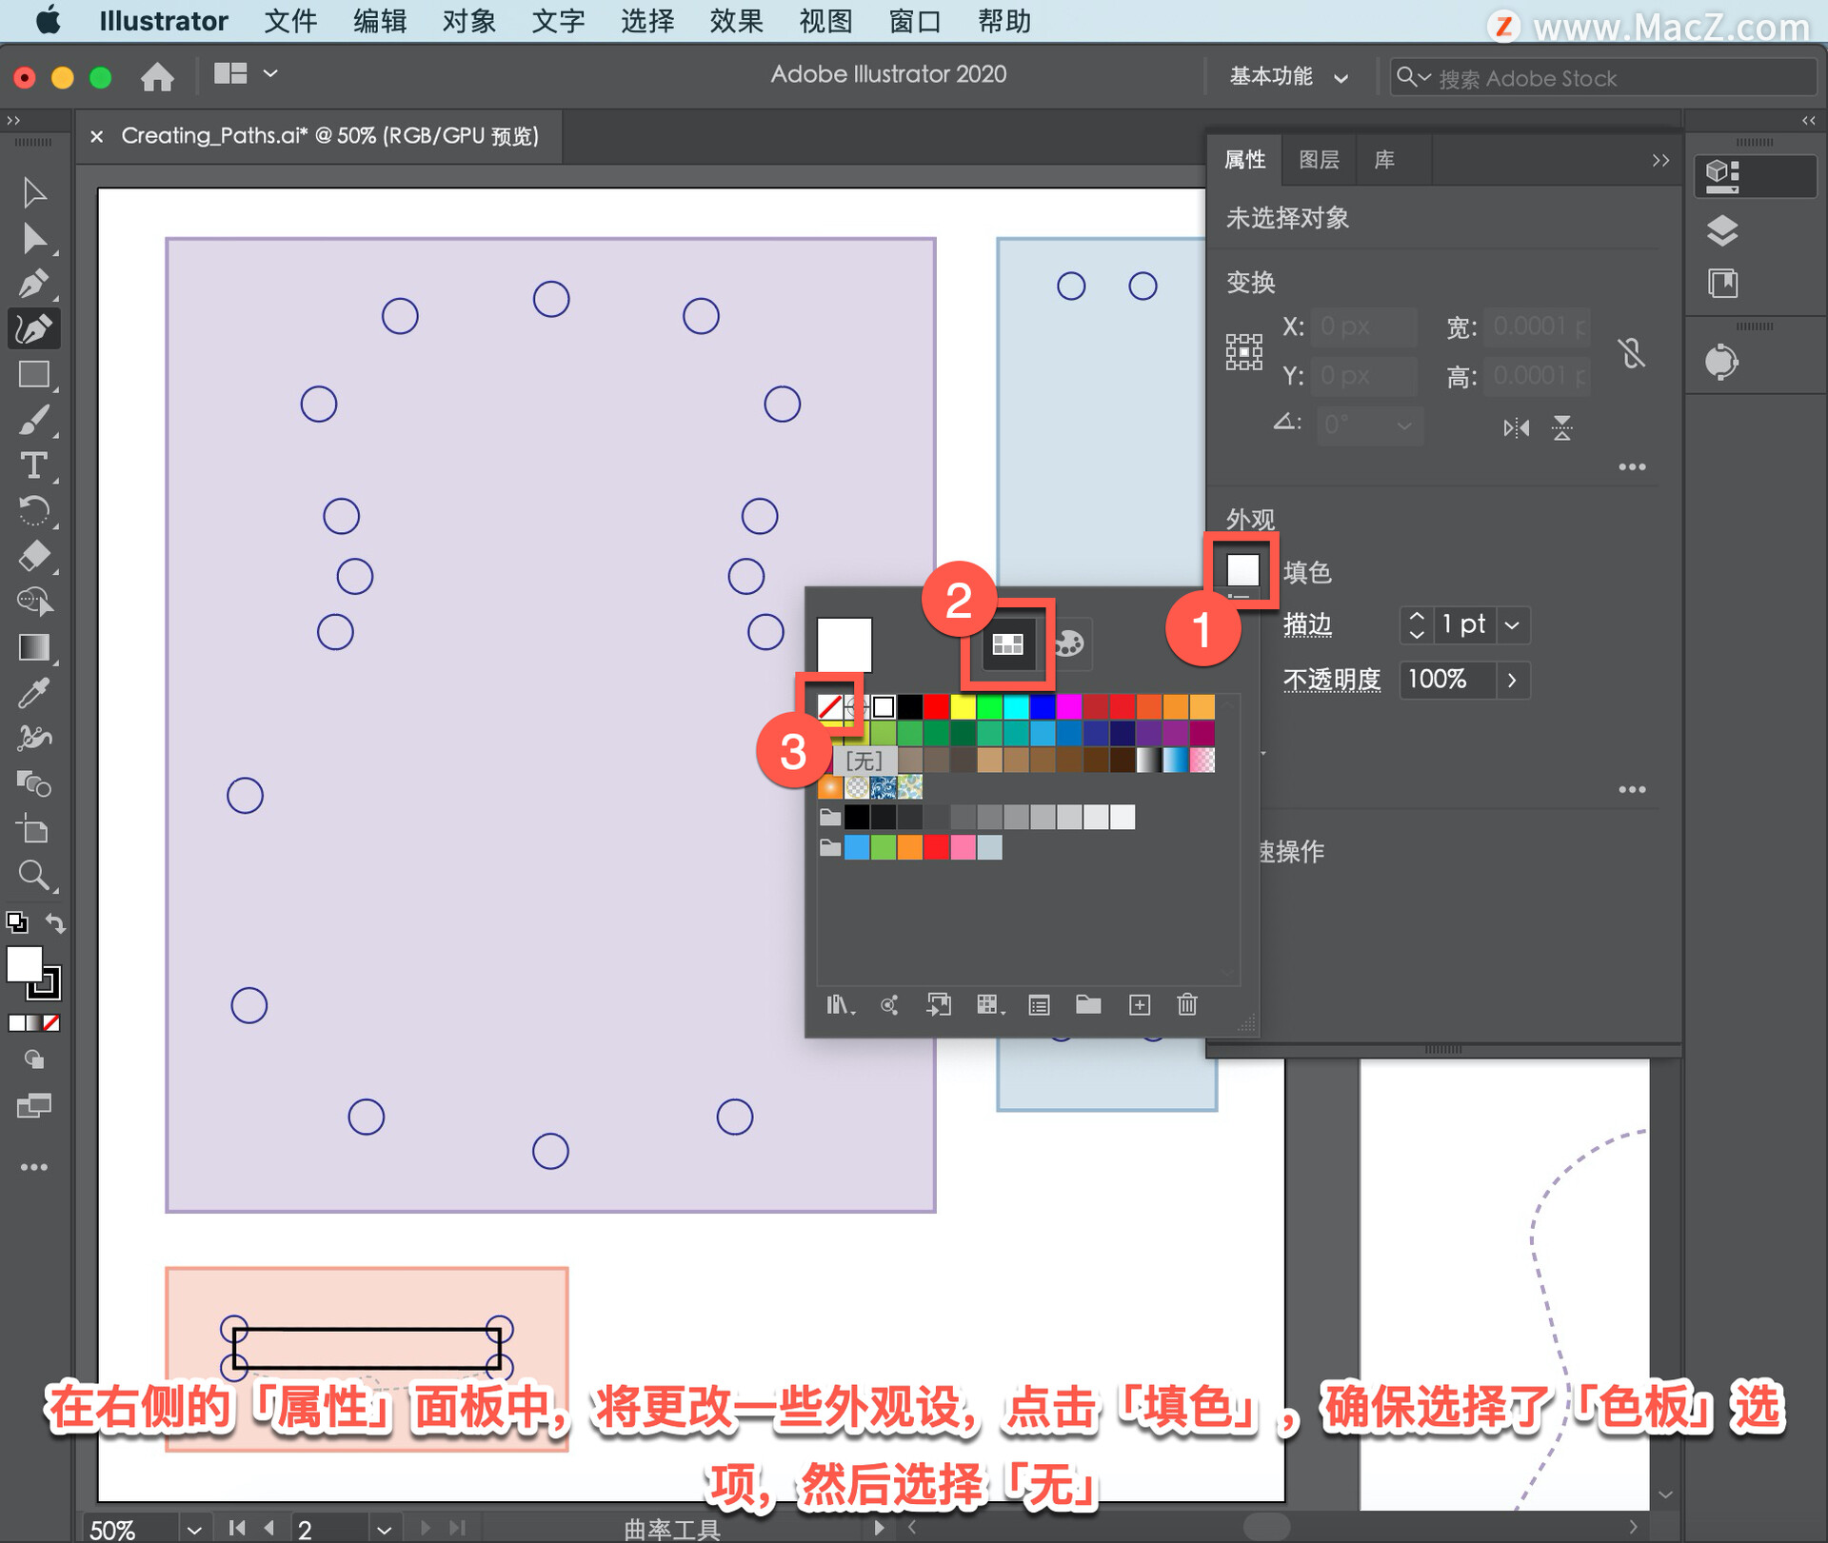The width and height of the screenshot is (1828, 1543).
Task: Click the delete swatch trash icon
Action: pos(1186,1005)
